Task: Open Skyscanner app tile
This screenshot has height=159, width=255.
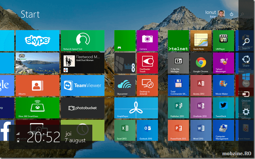Action: [x=125, y=85]
